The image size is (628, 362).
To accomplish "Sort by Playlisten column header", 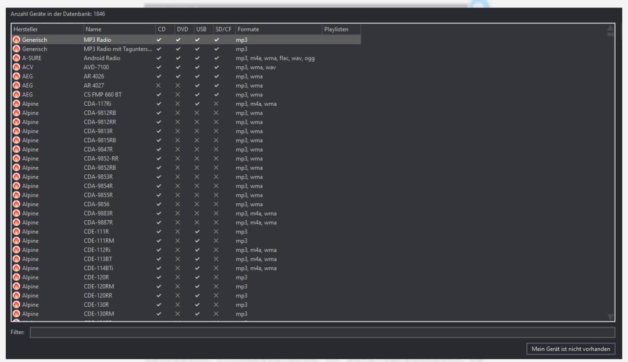I will pos(341,29).
